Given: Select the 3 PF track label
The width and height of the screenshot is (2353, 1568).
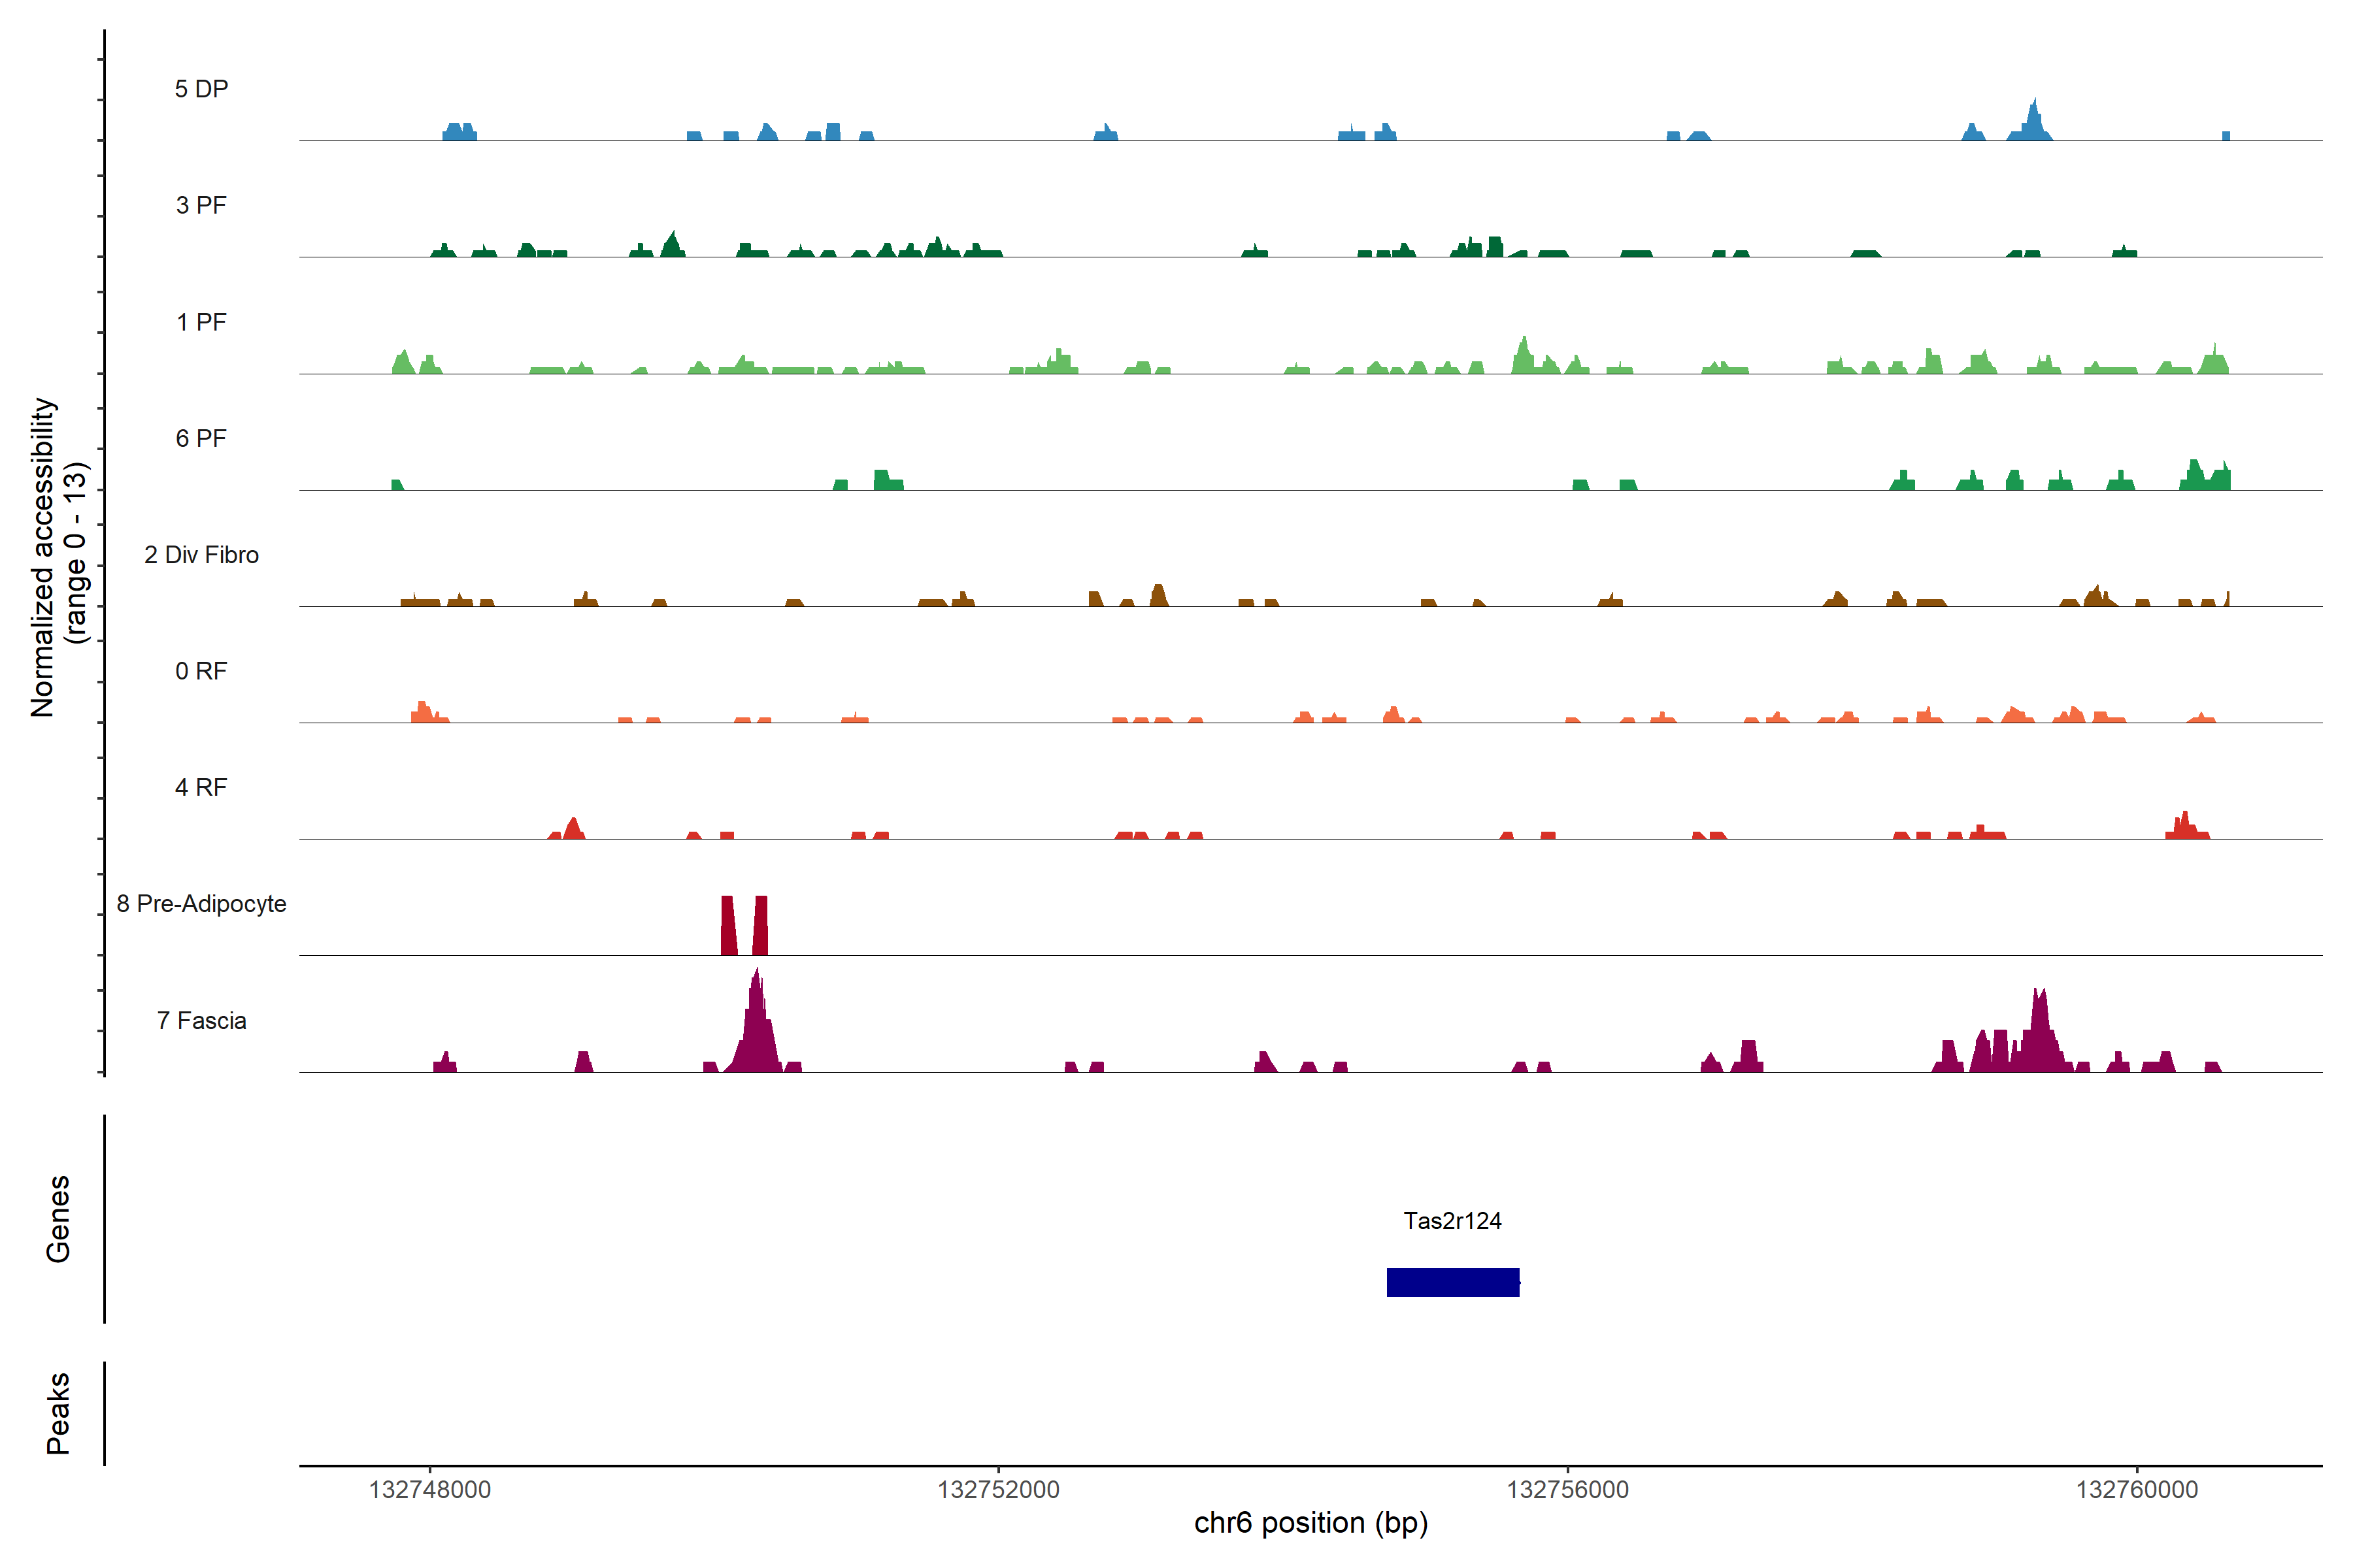Looking at the screenshot, I should point(201,205).
